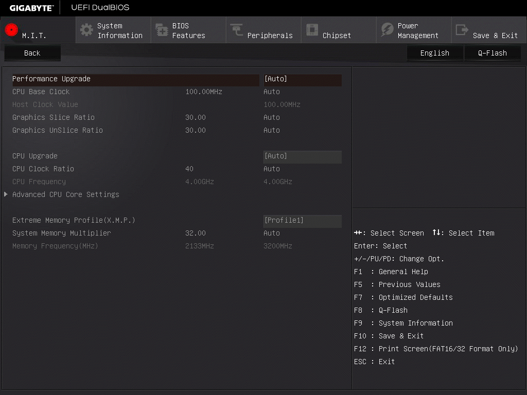Click the Memory Frequency(MHz) label
This screenshot has height=395, width=527.
pyautogui.click(x=55, y=246)
